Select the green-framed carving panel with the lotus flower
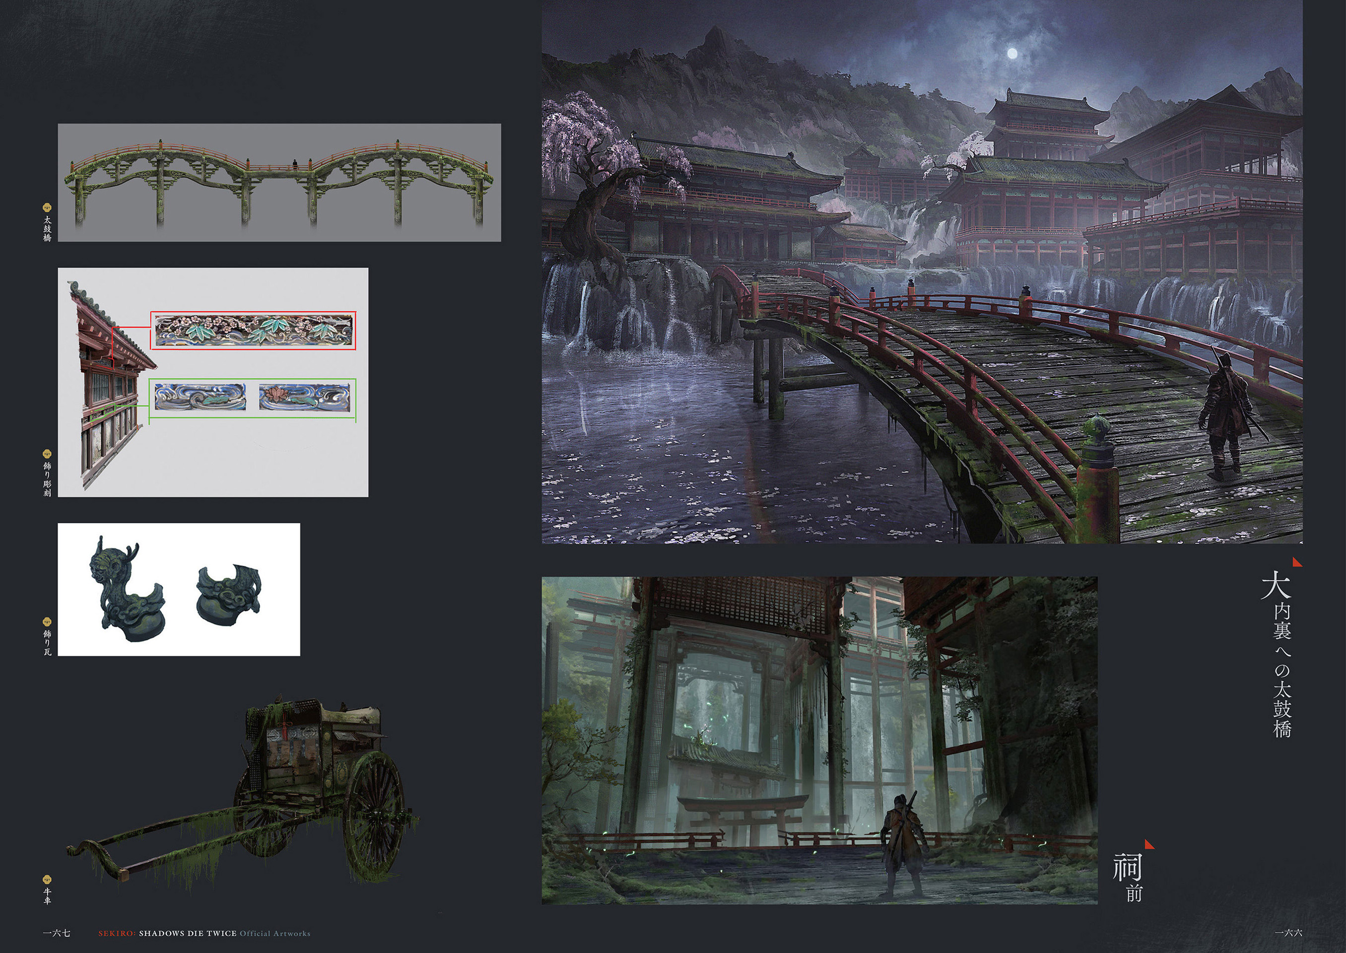This screenshot has height=953, width=1346. 305,397
